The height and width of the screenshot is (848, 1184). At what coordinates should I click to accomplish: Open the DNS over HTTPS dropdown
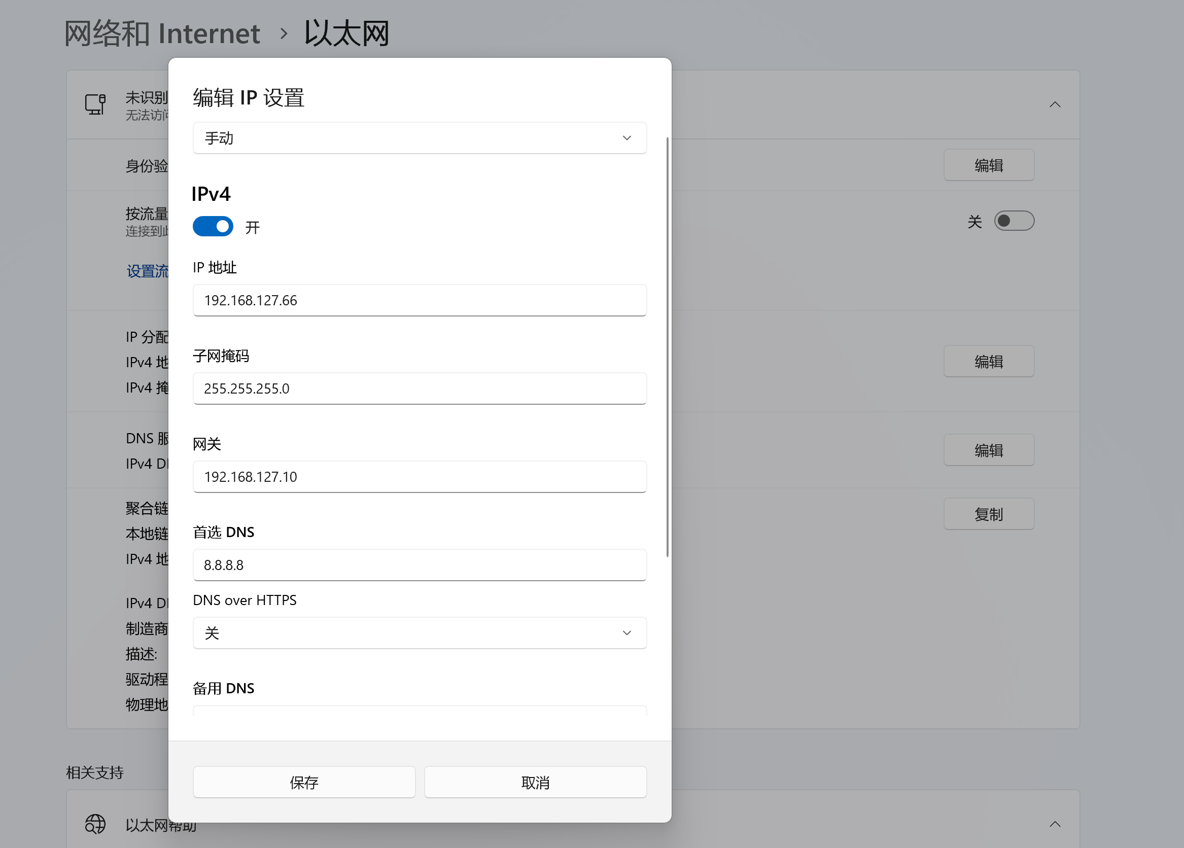[x=419, y=633]
